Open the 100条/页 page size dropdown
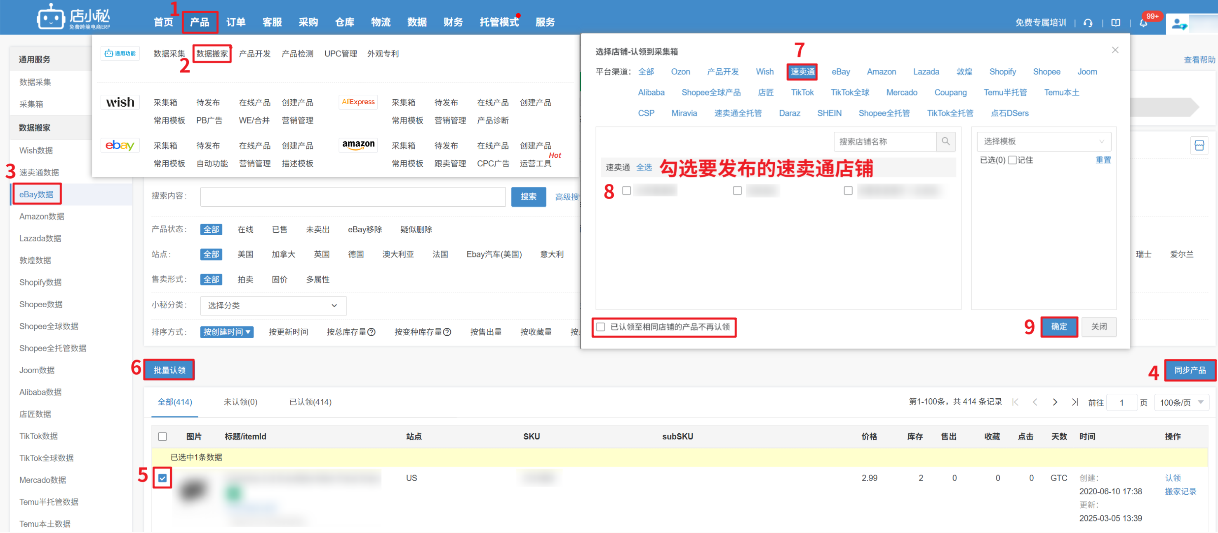Viewport: 1218px width, 533px height. pos(1181,402)
